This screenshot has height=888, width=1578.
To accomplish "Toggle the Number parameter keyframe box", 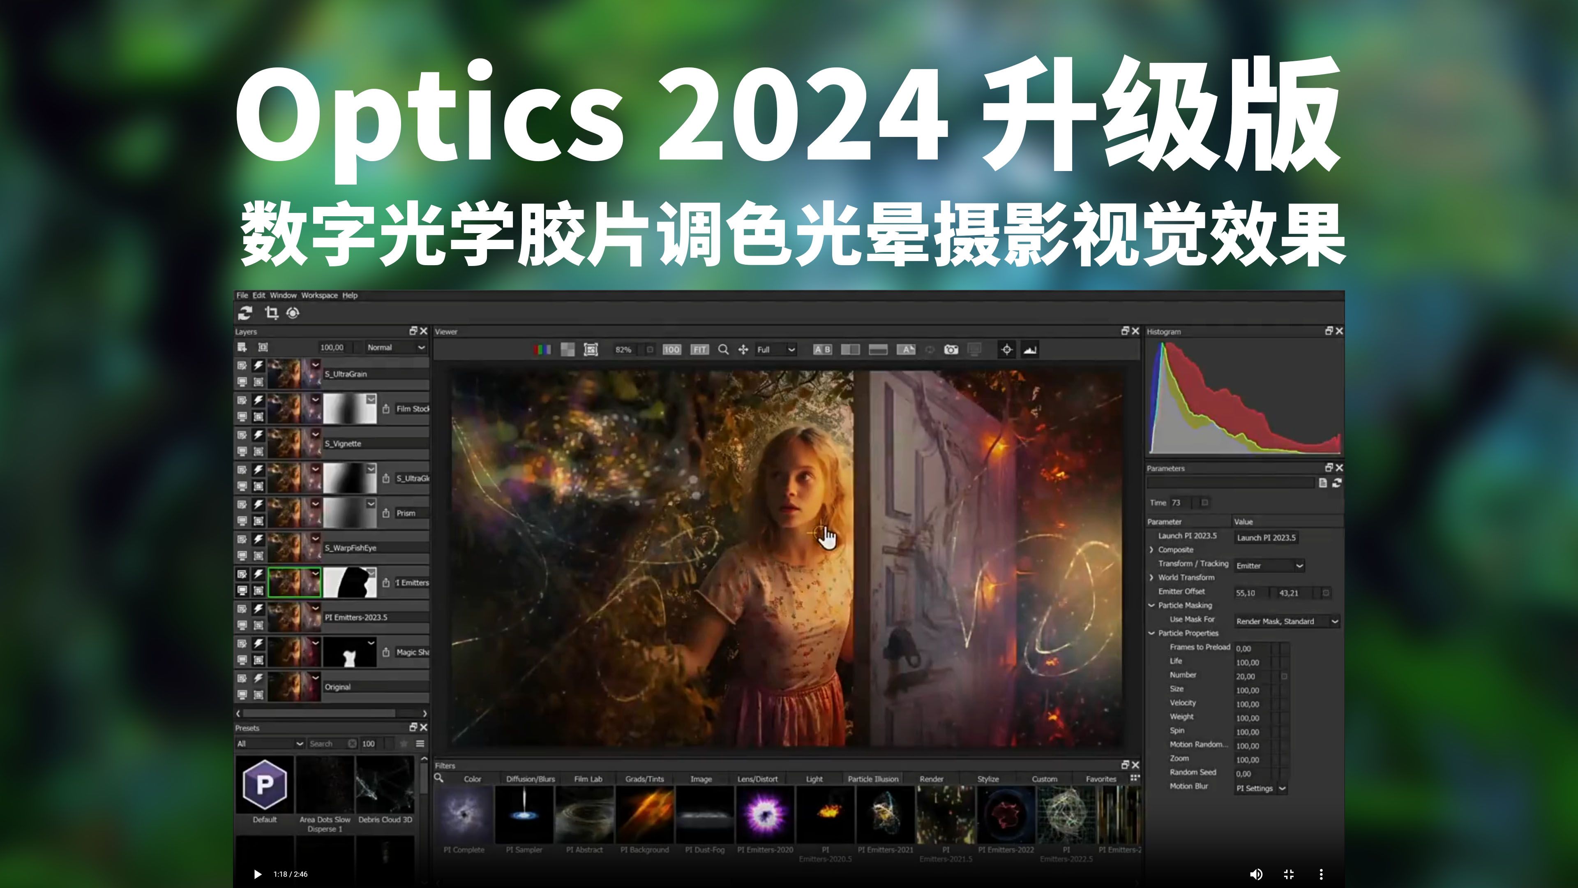I will coord(1285,677).
